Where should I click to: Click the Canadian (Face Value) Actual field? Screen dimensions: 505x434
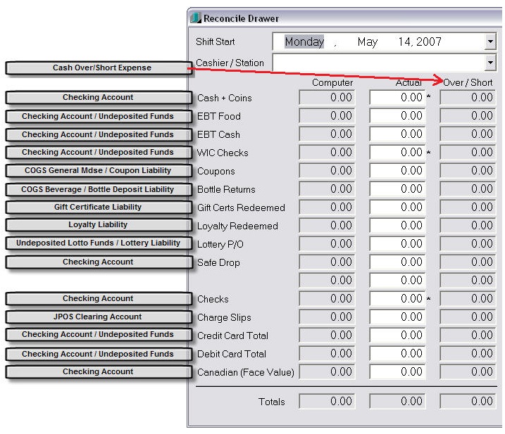click(x=397, y=372)
